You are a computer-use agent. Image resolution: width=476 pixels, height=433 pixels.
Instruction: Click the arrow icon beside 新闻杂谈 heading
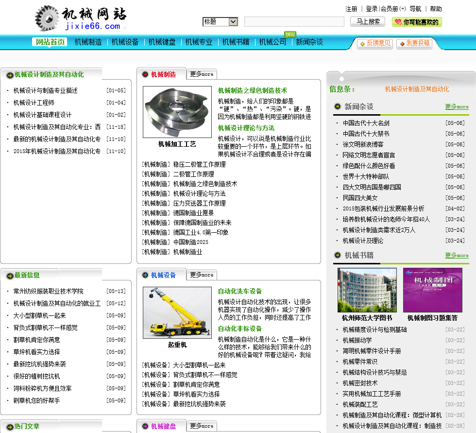tap(338, 106)
